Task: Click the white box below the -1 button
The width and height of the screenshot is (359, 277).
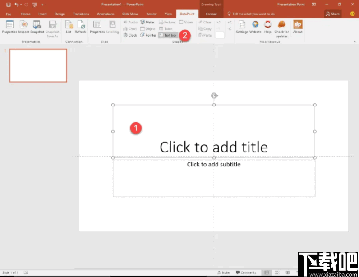Action: coord(220,35)
